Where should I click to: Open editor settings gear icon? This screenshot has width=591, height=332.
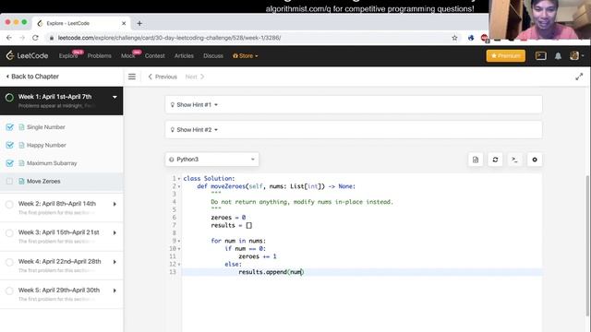click(x=535, y=160)
